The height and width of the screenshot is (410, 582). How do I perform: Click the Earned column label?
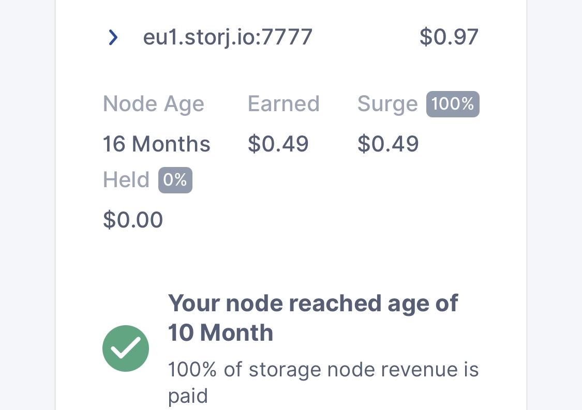[283, 104]
